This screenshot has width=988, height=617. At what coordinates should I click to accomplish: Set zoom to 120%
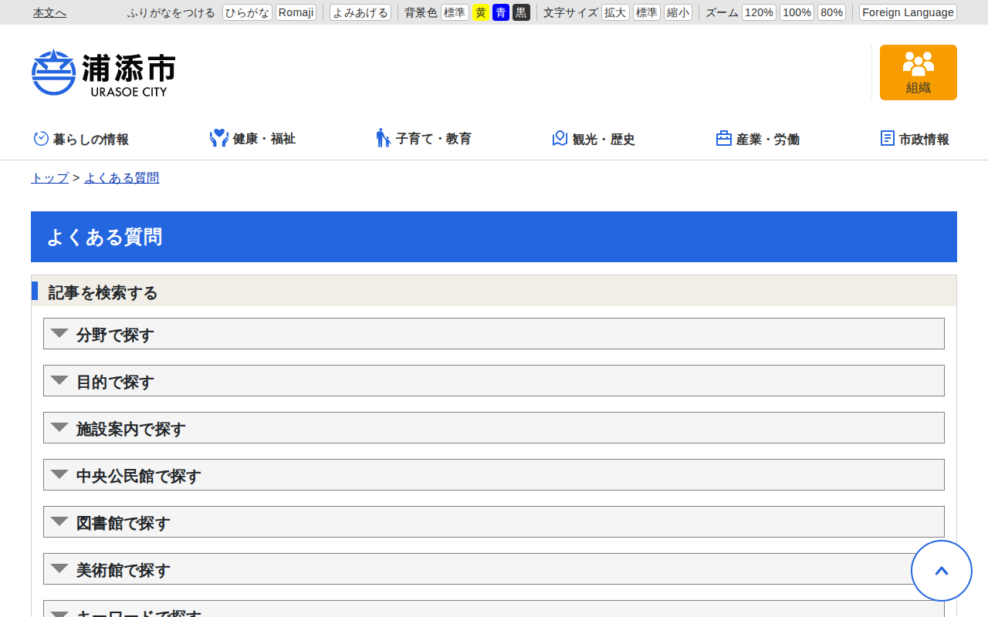tap(759, 12)
